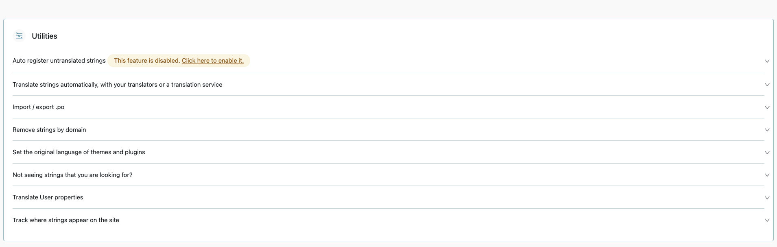Click the chevron on the Remove strings by domain row
The width and height of the screenshot is (777, 247).
pos(767,130)
